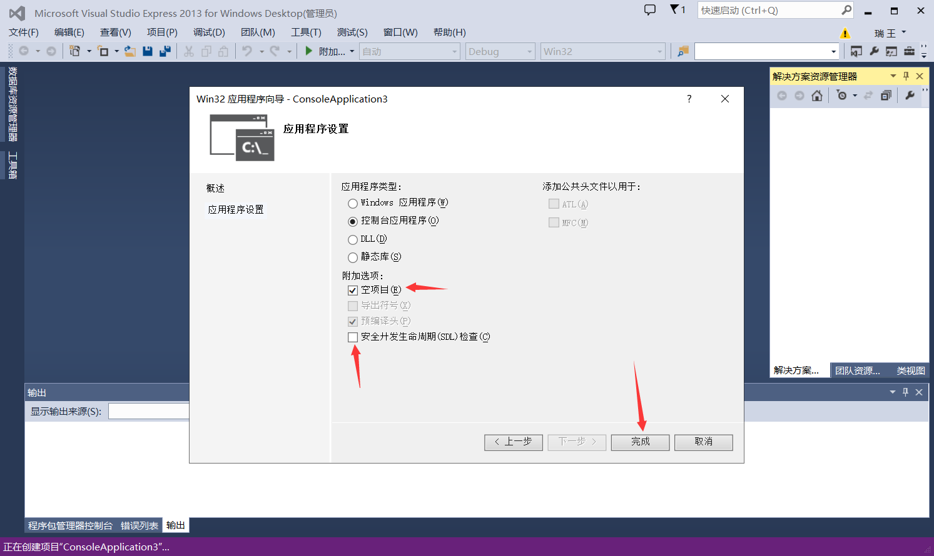Click the Properties wrench icon in main toolbar

tap(874, 51)
